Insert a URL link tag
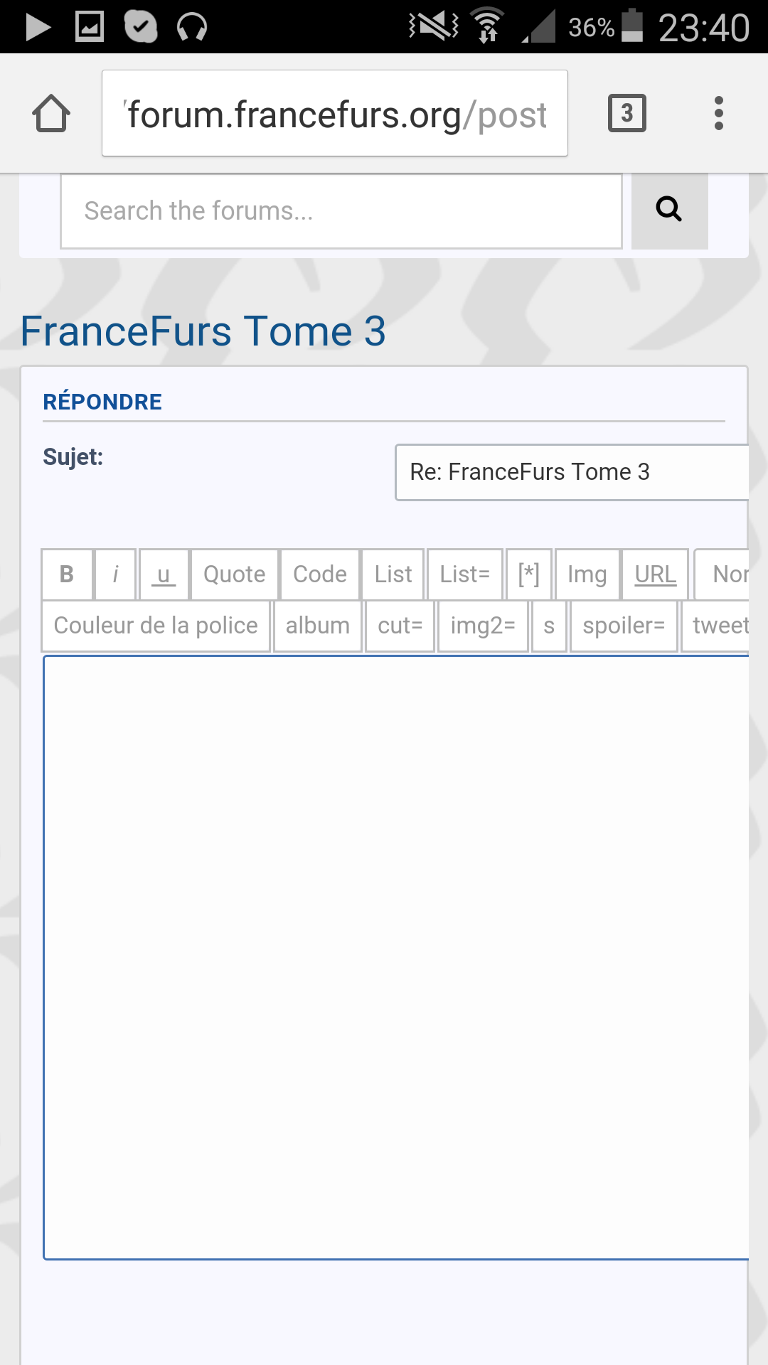 pyautogui.click(x=655, y=574)
